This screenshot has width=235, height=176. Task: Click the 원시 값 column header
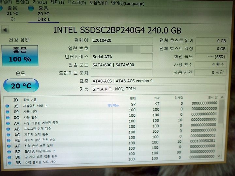tap(213, 97)
